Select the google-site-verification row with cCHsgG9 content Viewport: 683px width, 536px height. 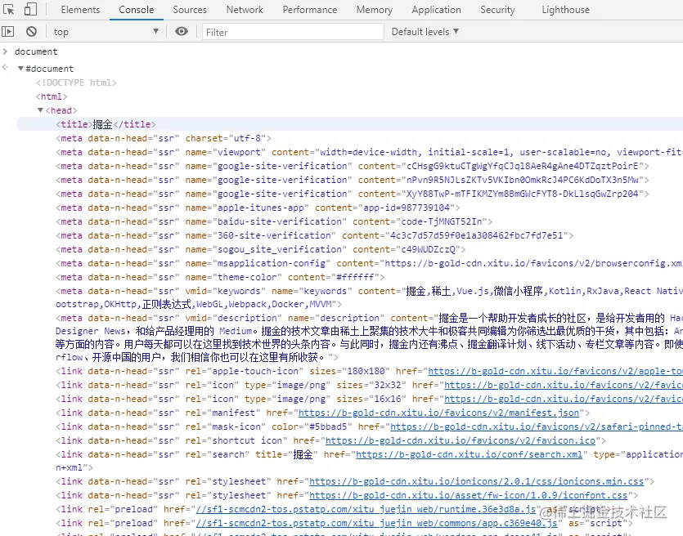pyautogui.click(x=353, y=166)
